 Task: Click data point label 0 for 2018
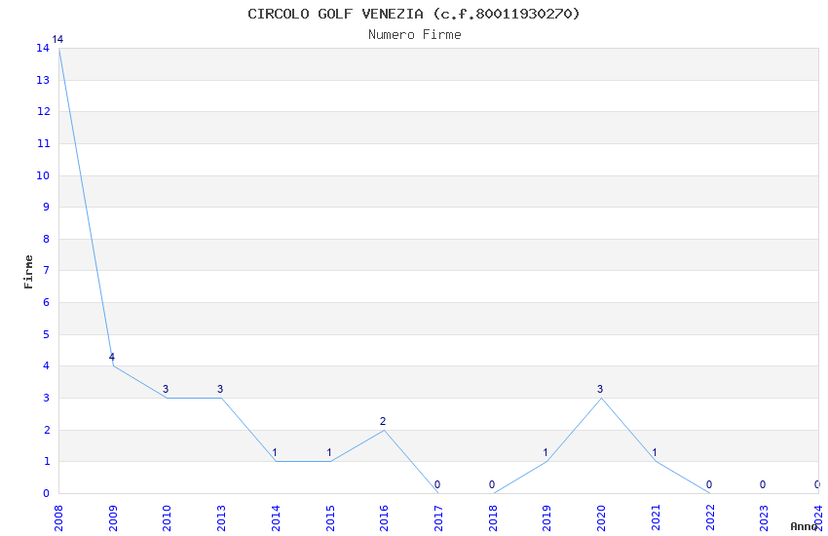coord(492,484)
